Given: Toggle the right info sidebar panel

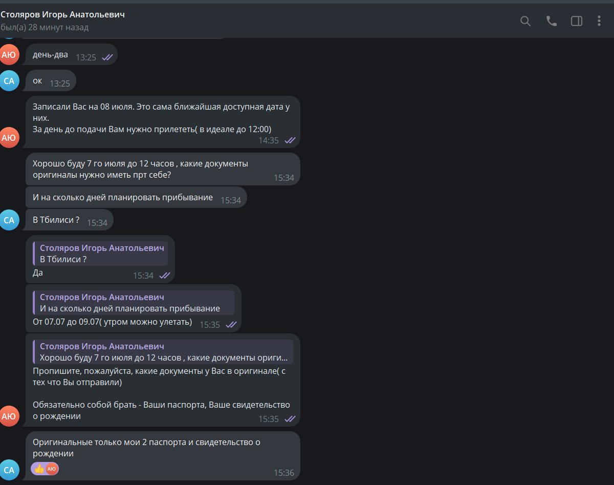Looking at the screenshot, I should pyautogui.click(x=577, y=21).
